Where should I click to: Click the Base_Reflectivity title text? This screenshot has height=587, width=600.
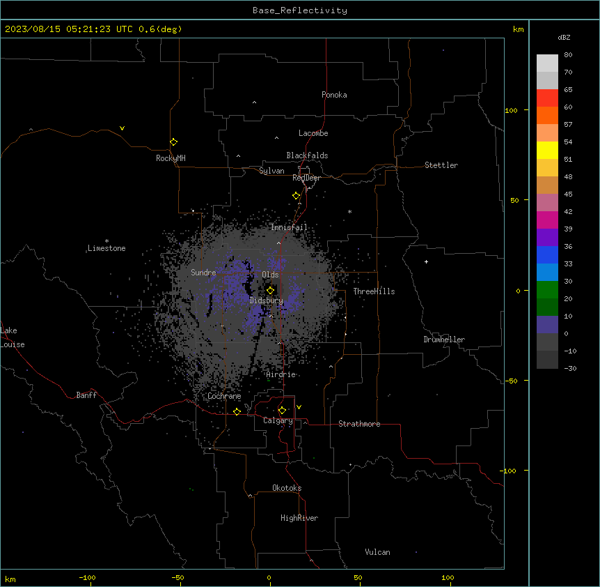[x=300, y=10]
